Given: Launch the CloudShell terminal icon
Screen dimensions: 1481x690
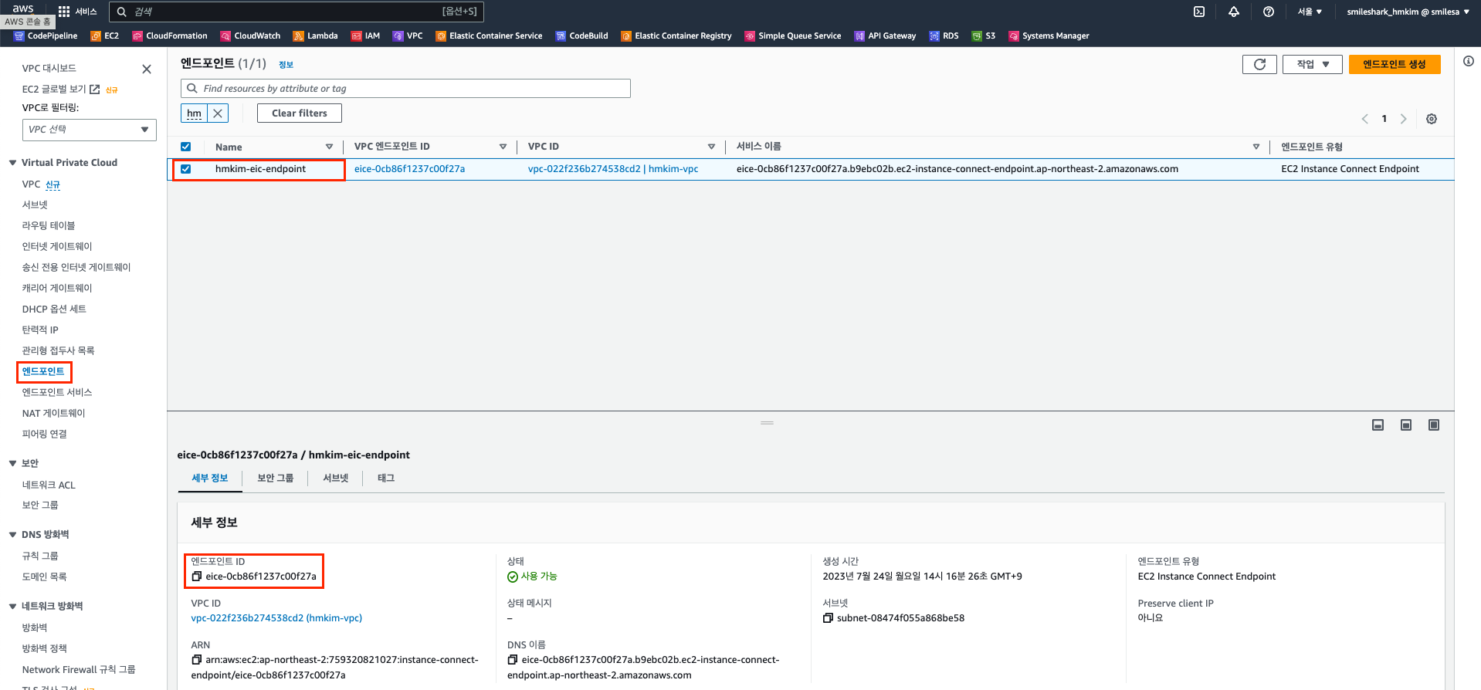Looking at the screenshot, I should coord(1199,12).
